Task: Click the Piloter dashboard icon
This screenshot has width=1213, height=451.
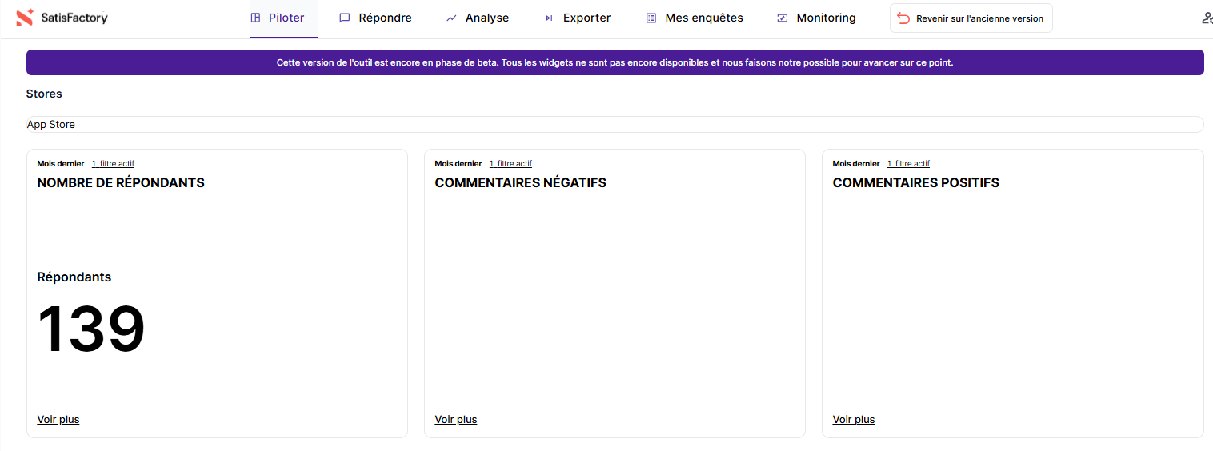Action: [256, 18]
